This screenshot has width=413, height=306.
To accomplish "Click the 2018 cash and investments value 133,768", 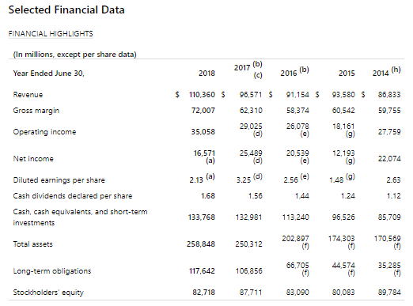I will tap(202, 217).
